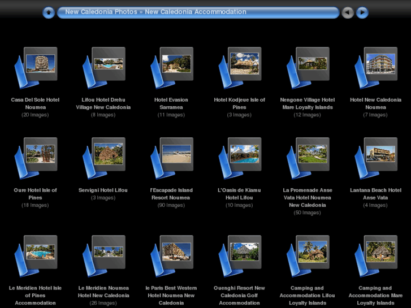Viewport: 411px width, 308px height.
Task: Click the home icon in top bar
Action: pyautogui.click(x=49, y=12)
